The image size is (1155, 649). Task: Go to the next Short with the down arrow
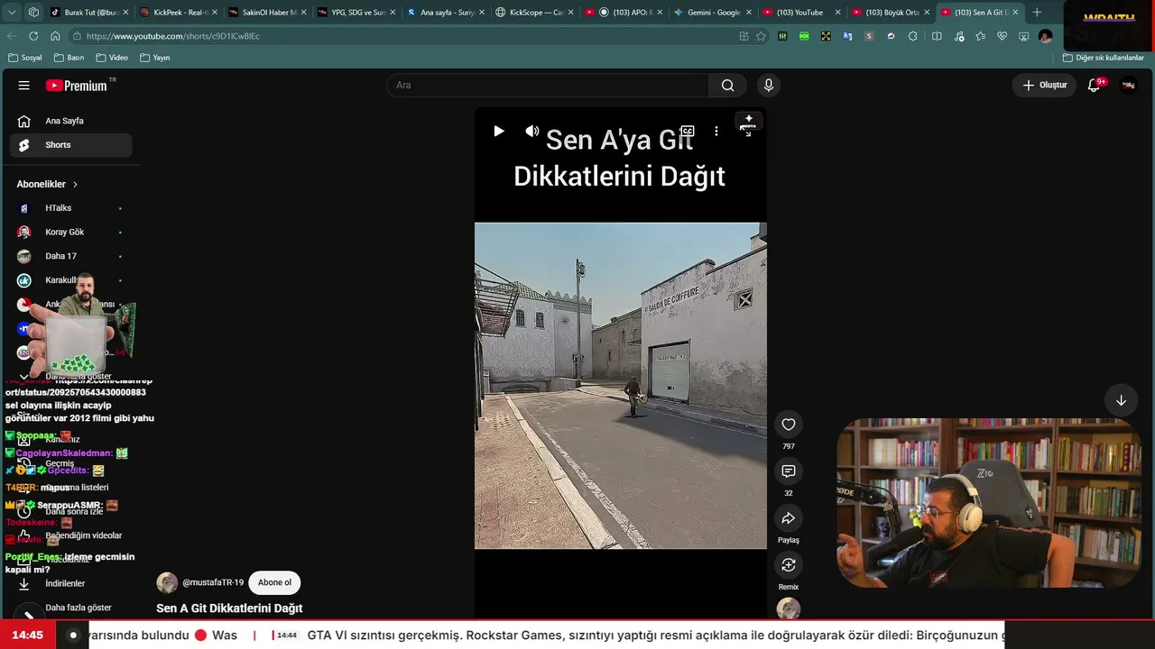1121,400
